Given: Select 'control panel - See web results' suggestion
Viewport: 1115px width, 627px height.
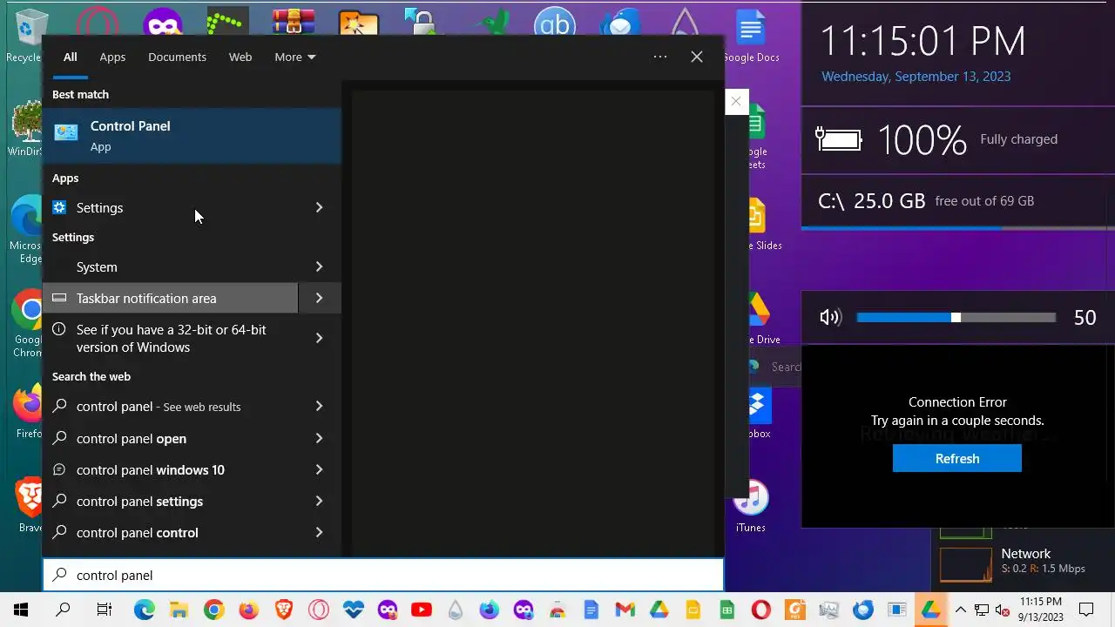Looking at the screenshot, I should tap(171, 406).
